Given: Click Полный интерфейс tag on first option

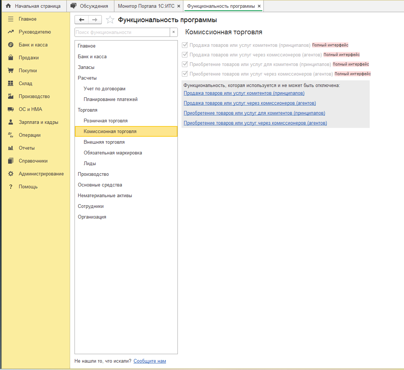Looking at the screenshot, I should pyautogui.click(x=330, y=45).
